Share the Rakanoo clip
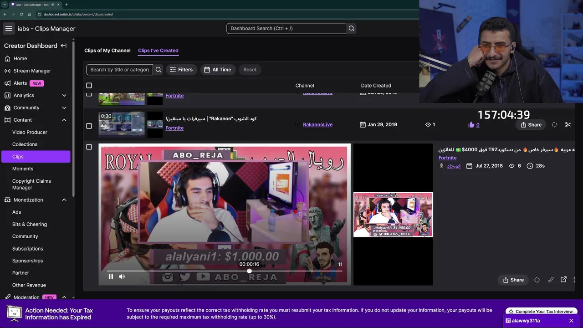583x328 pixels. click(x=531, y=125)
